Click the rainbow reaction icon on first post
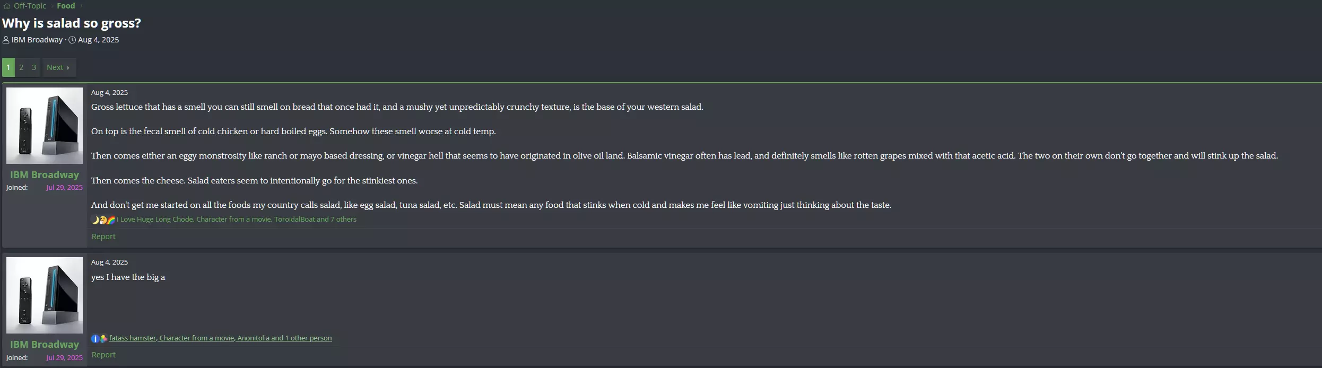 [x=111, y=220]
